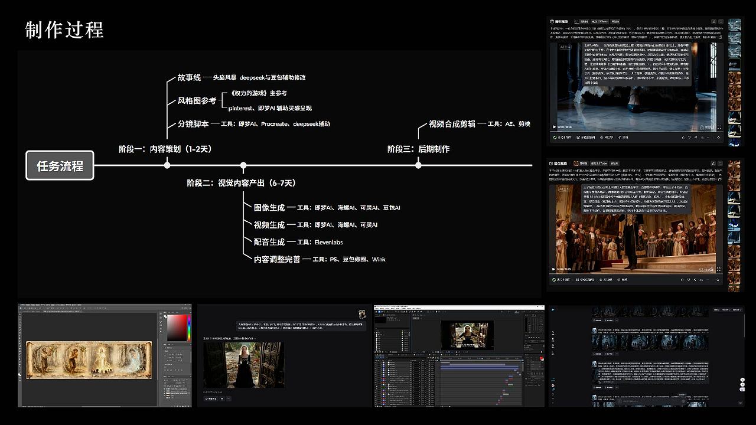Click the user avatar in the chat window
Image resolution: width=756 pixels, height=425 pixels.
[x=361, y=314]
